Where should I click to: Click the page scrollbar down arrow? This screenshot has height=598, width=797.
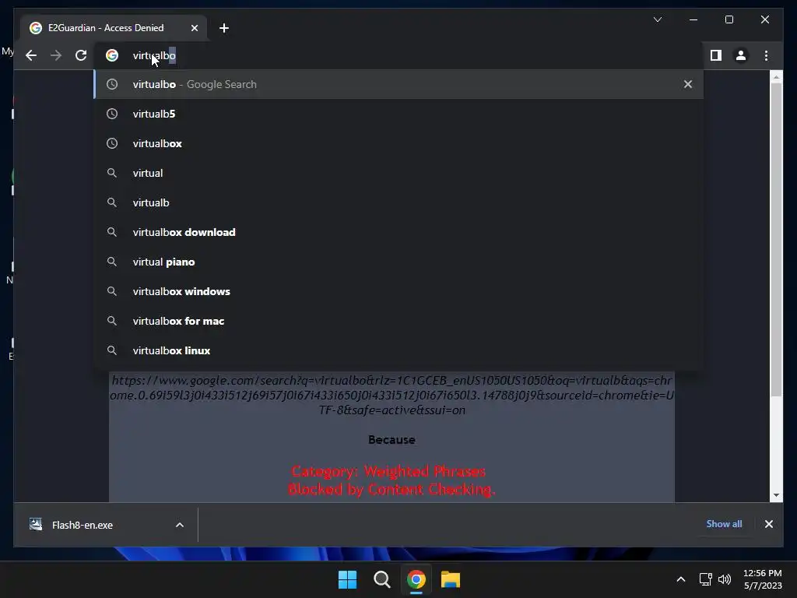pos(776,494)
